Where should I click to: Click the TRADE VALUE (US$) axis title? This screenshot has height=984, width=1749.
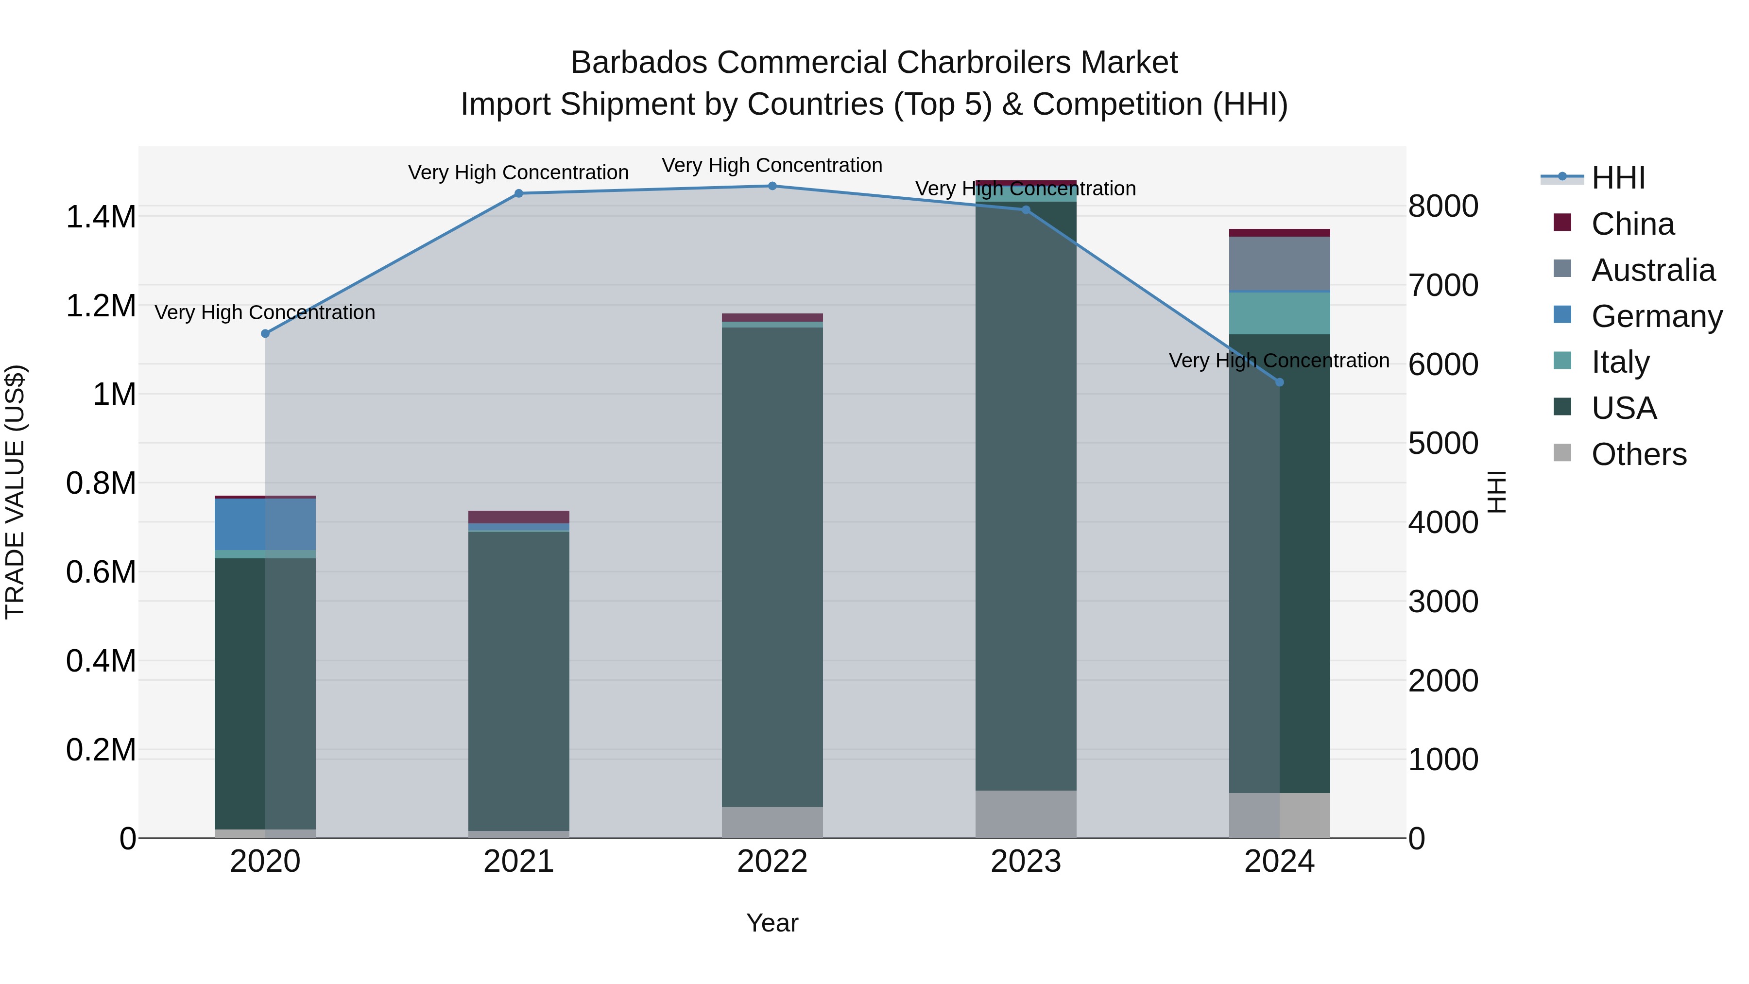[x=15, y=492]
